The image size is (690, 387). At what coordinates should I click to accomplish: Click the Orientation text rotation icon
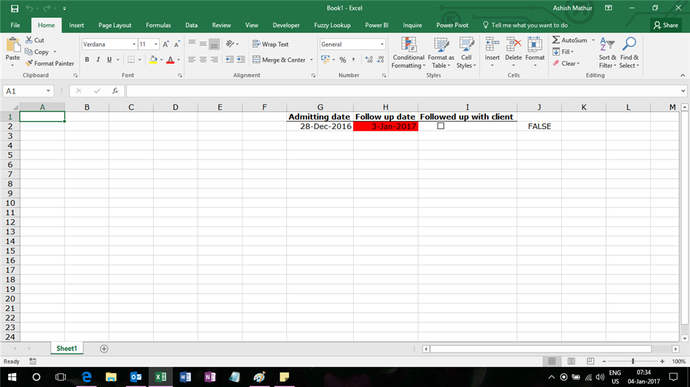click(230, 44)
